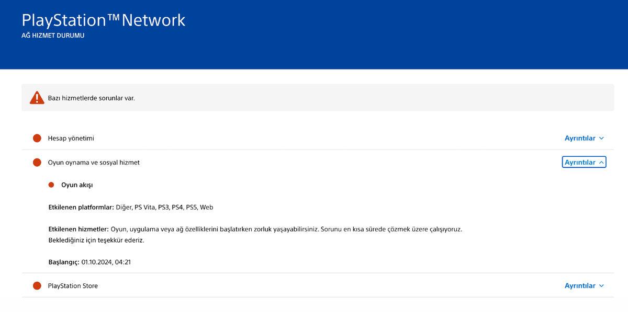Click the Bazı hizmetlerde sorunlar var alert banner

click(314, 97)
